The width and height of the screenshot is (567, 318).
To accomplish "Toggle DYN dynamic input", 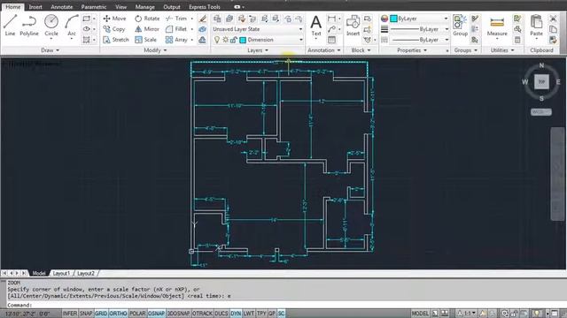I will point(236,314).
